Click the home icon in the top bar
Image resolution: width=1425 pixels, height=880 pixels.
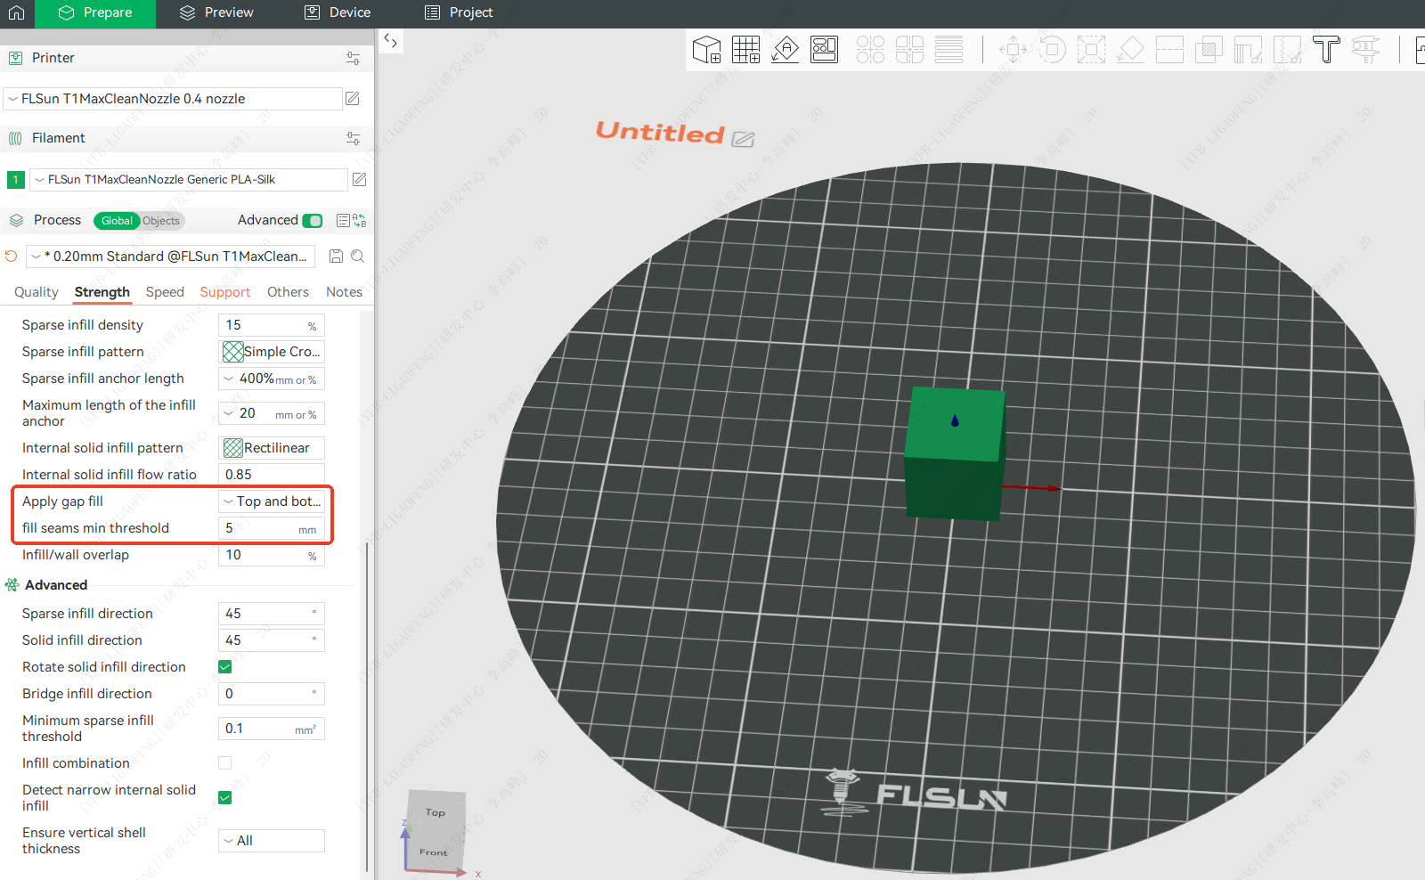(x=16, y=12)
